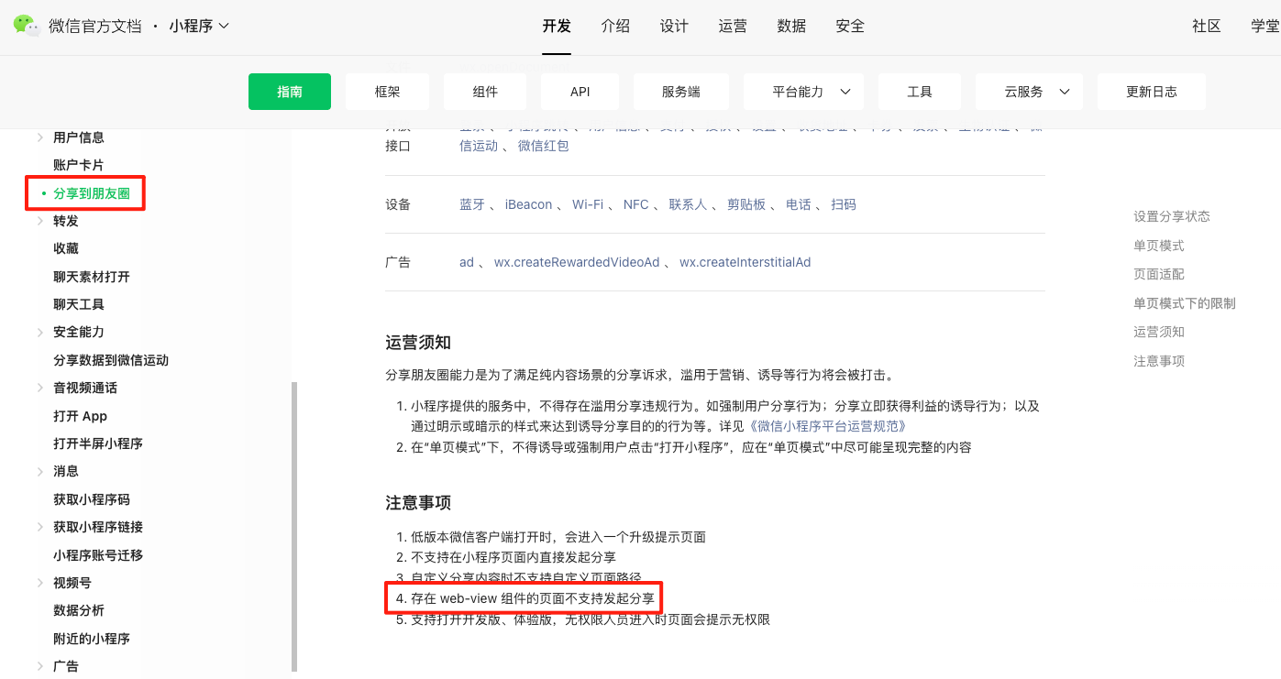Switch to the 开发 top tab
This screenshot has height=679, width=1281.
(557, 26)
